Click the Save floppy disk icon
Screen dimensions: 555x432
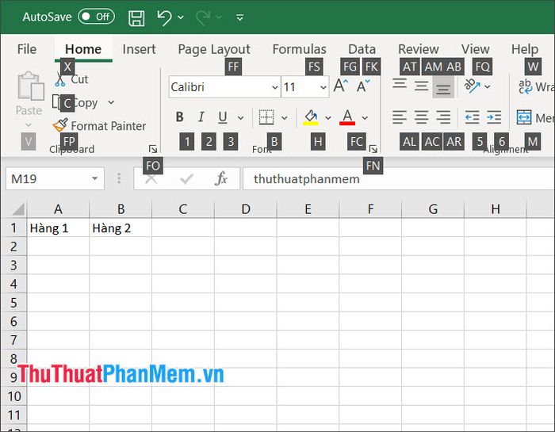click(136, 17)
